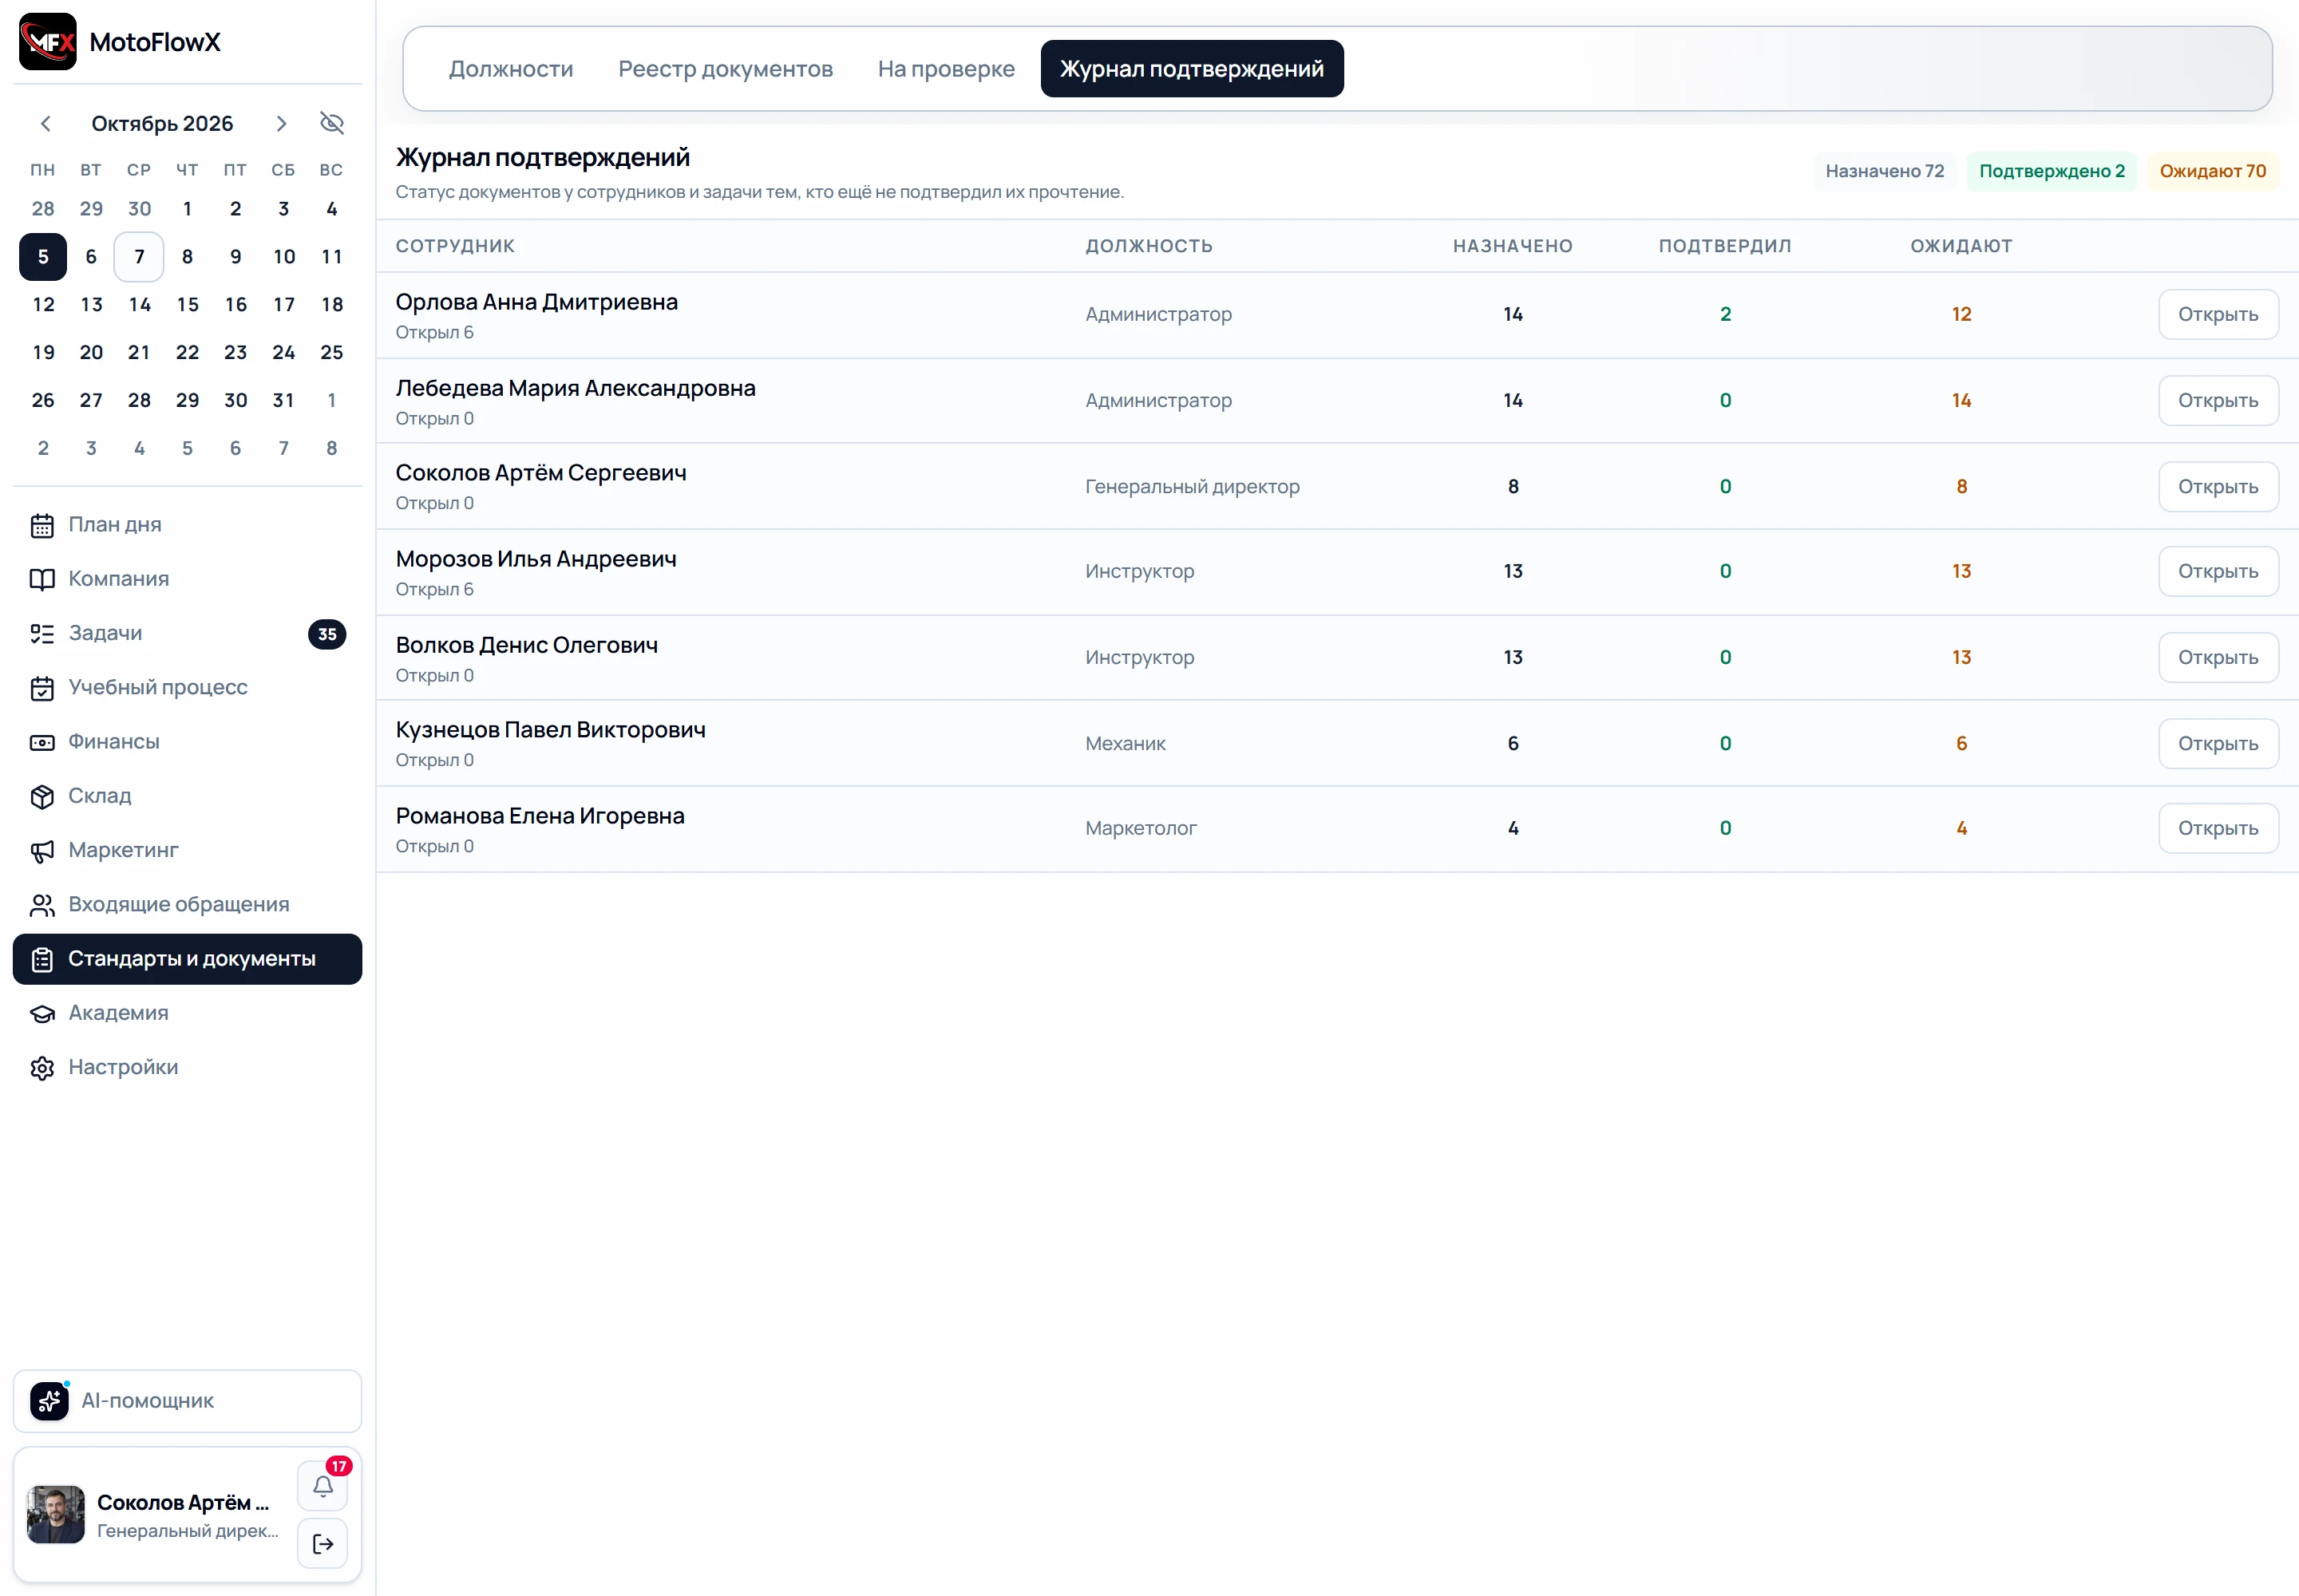Click the ОЖИДАЮТ column header
Viewport: 2299px width, 1596px height.
point(1961,246)
